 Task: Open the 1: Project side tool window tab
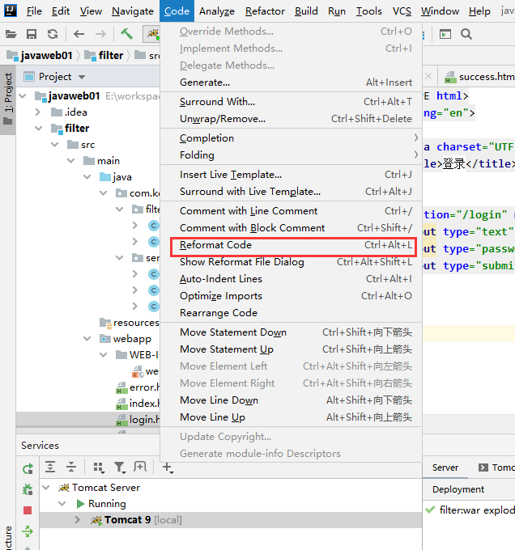[x=8, y=99]
